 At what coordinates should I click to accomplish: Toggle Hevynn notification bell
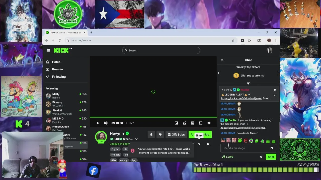[151, 134]
